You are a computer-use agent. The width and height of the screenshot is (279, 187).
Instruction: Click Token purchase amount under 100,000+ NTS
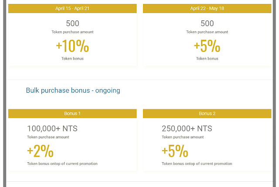48,137
